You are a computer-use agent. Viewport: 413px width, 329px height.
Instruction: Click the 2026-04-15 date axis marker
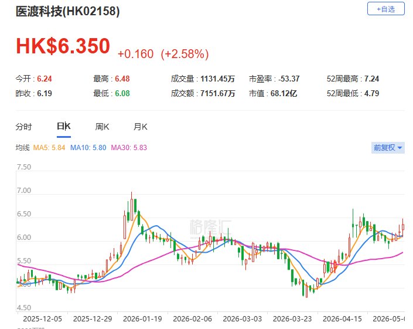tap(342, 318)
